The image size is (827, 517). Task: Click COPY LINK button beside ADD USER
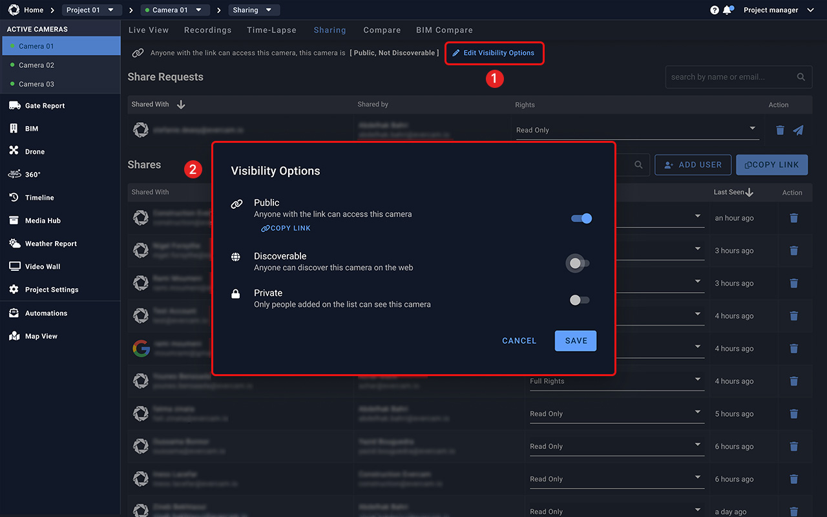[771, 165]
